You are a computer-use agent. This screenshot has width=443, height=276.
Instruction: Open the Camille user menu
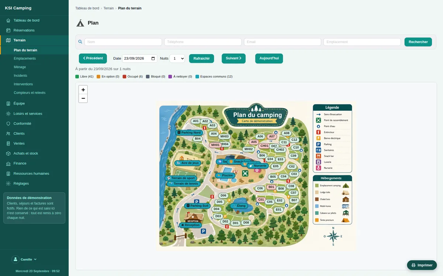click(24, 259)
